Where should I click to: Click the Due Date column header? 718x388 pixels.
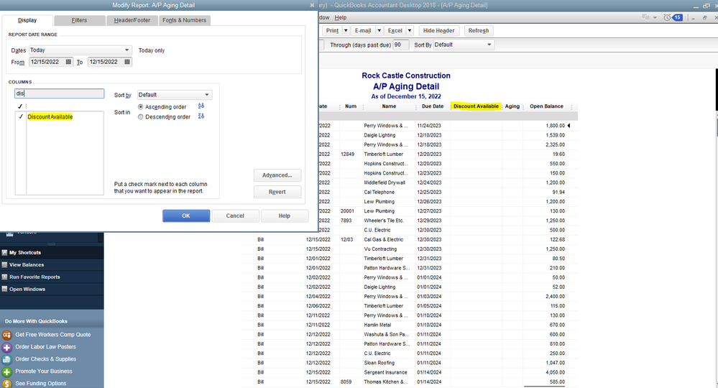pos(433,106)
